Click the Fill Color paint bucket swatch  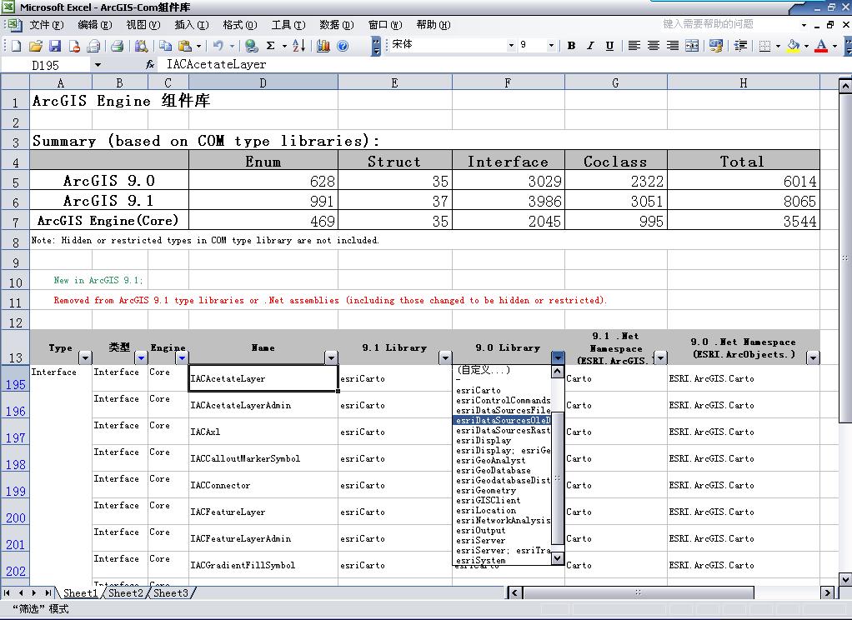[793, 46]
